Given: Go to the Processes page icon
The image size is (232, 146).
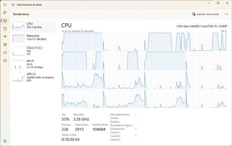Looking at the screenshot, I should [5, 13].
